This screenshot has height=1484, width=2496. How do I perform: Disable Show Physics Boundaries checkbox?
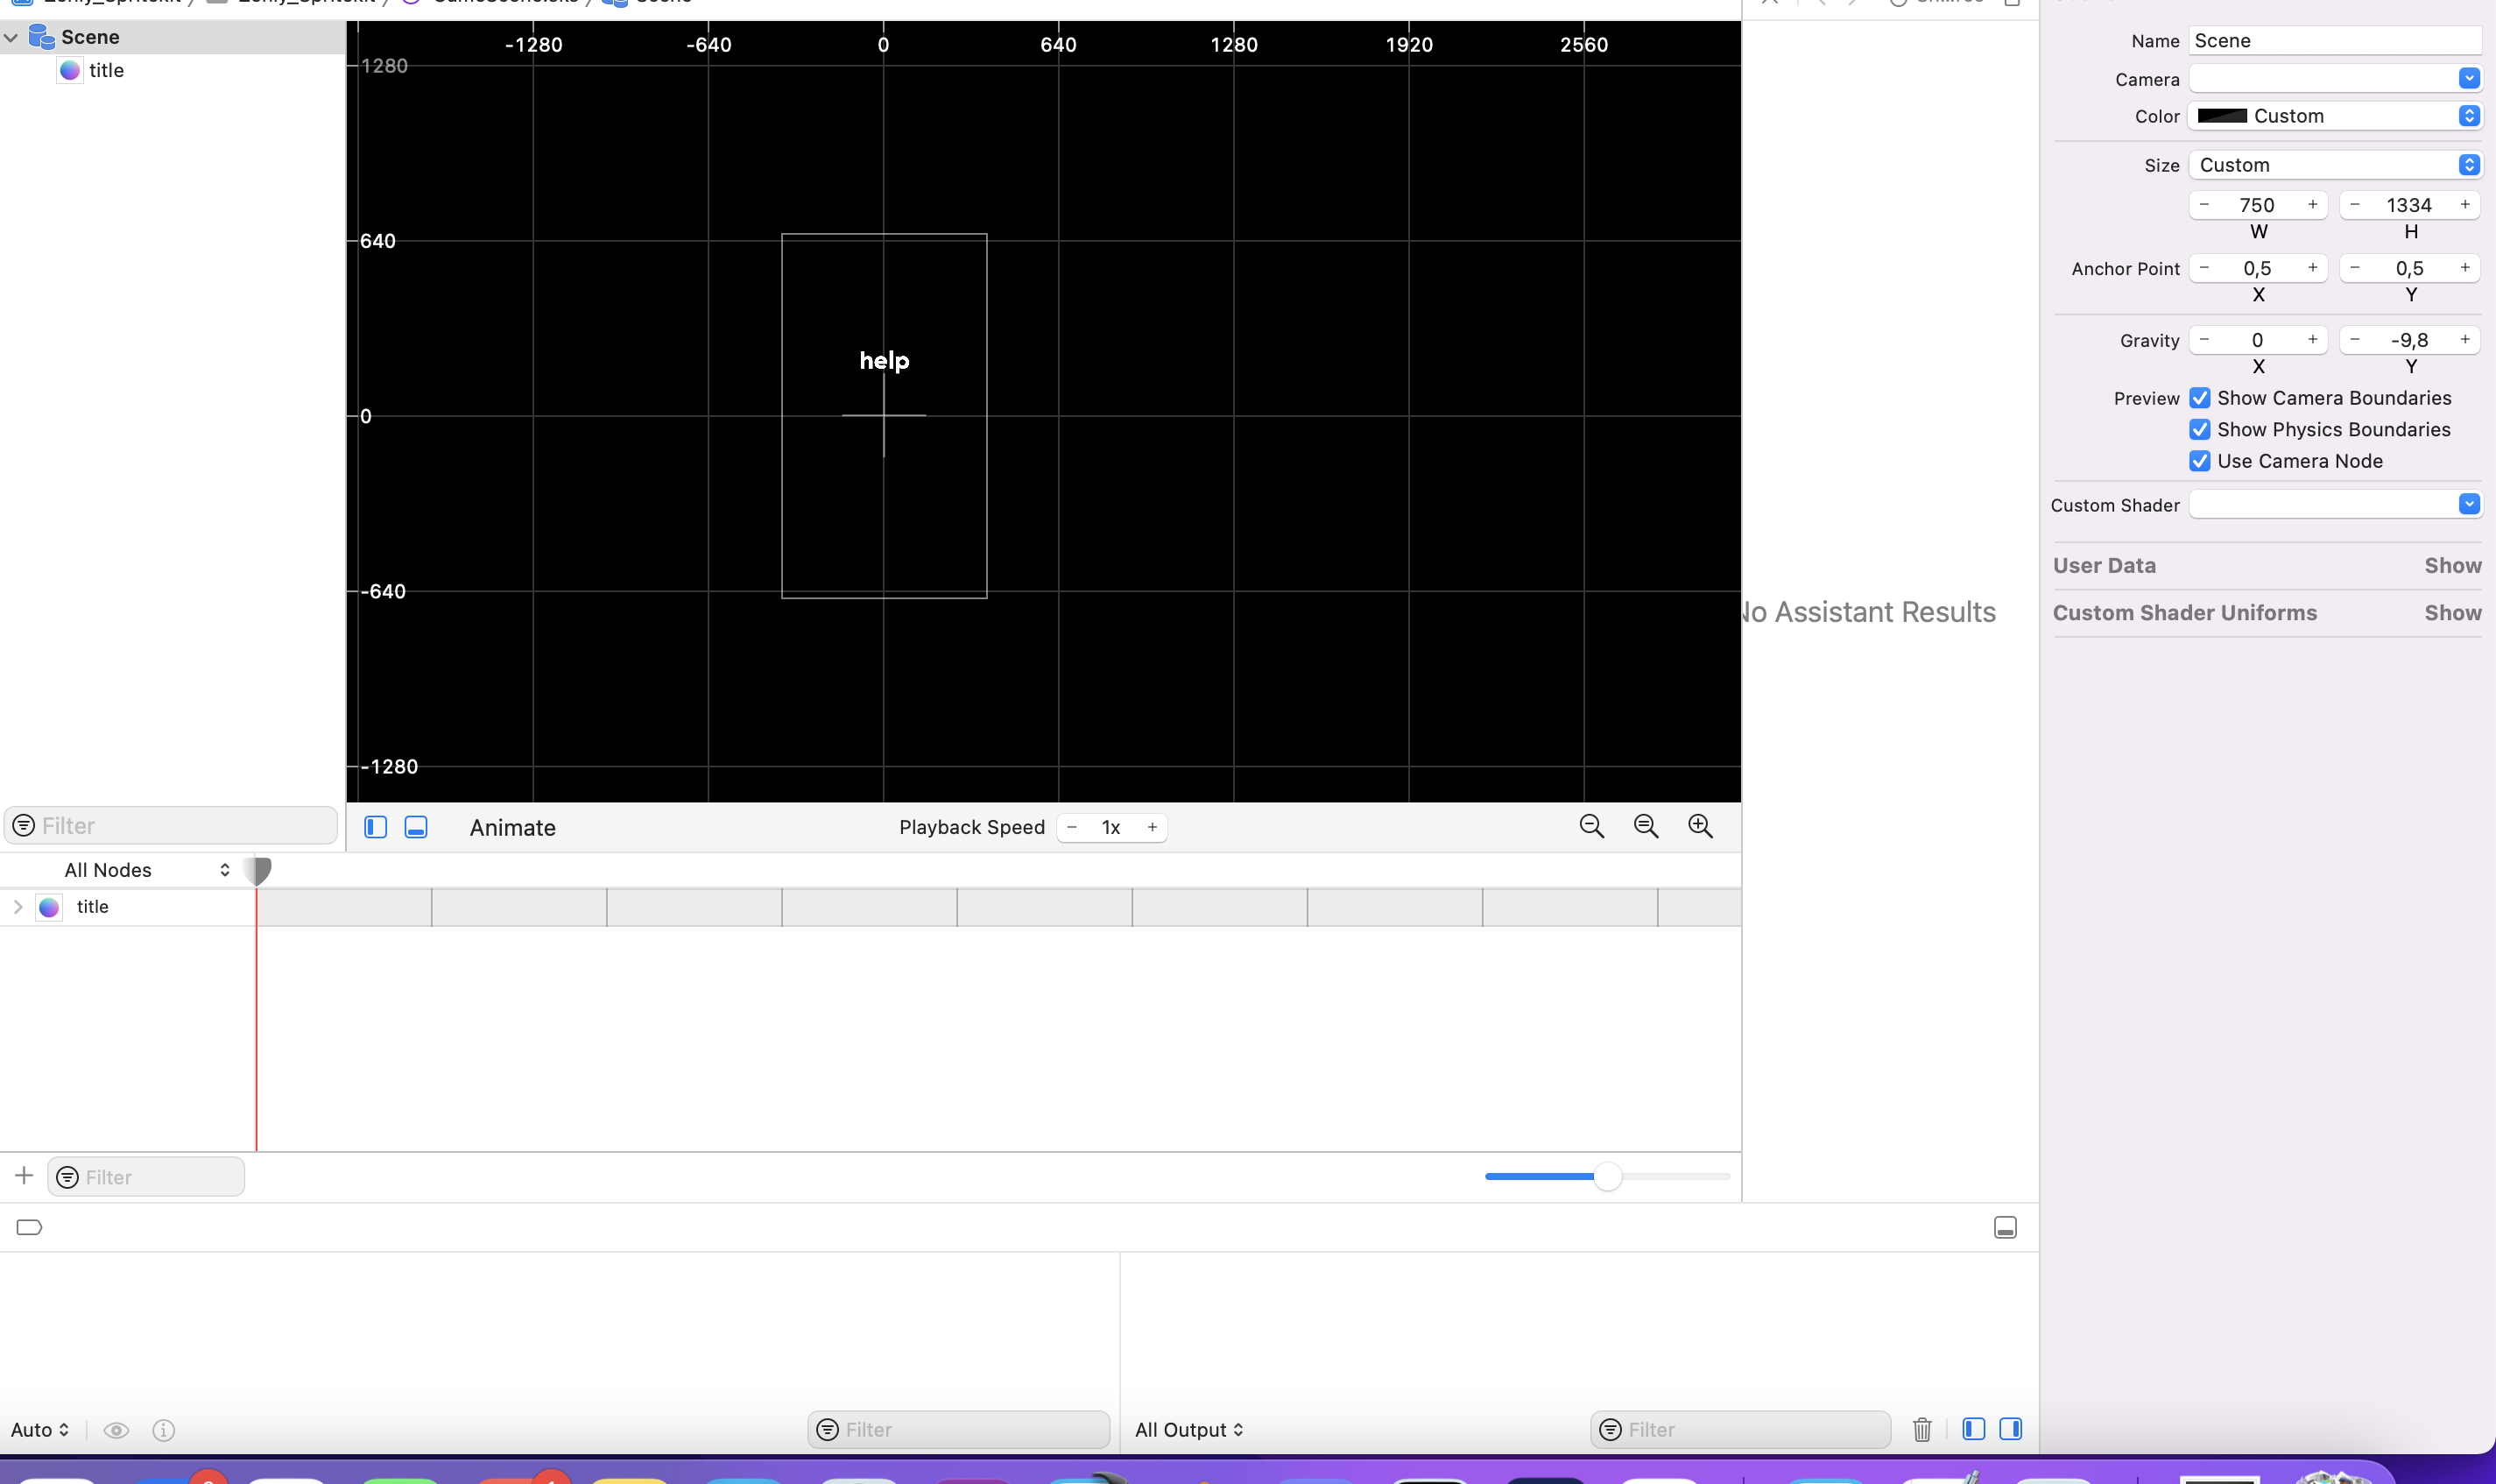(x=2199, y=430)
